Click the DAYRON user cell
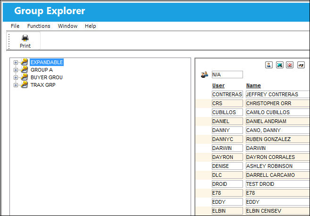The width and height of the screenshot is (310, 216). click(x=227, y=157)
